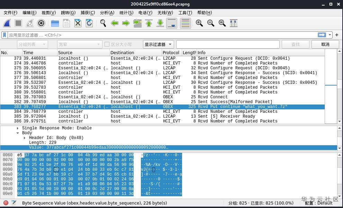343x208 pixels.
Task: Apply display filter blue arrow button
Action: click(322, 35)
